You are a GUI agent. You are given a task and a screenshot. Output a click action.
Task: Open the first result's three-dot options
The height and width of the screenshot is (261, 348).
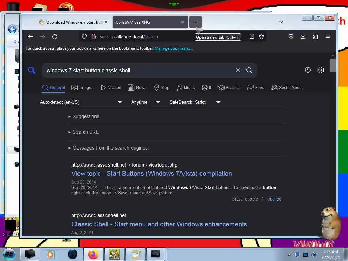point(263,199)
